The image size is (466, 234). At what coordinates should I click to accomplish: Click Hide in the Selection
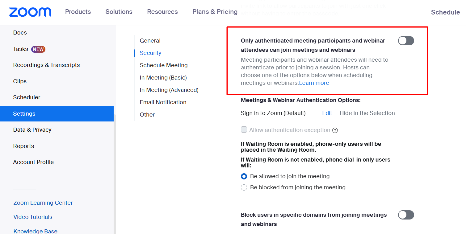tap(367, 113)
